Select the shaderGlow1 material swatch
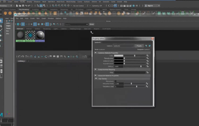The image size is (199, 126). (40, 35)
